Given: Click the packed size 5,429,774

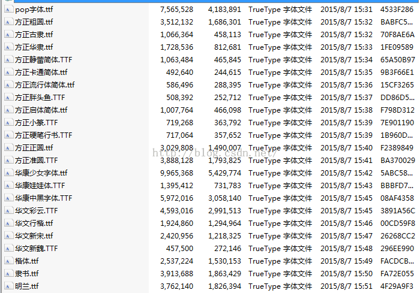Looking at the screenshot, I should click(225, 173).
